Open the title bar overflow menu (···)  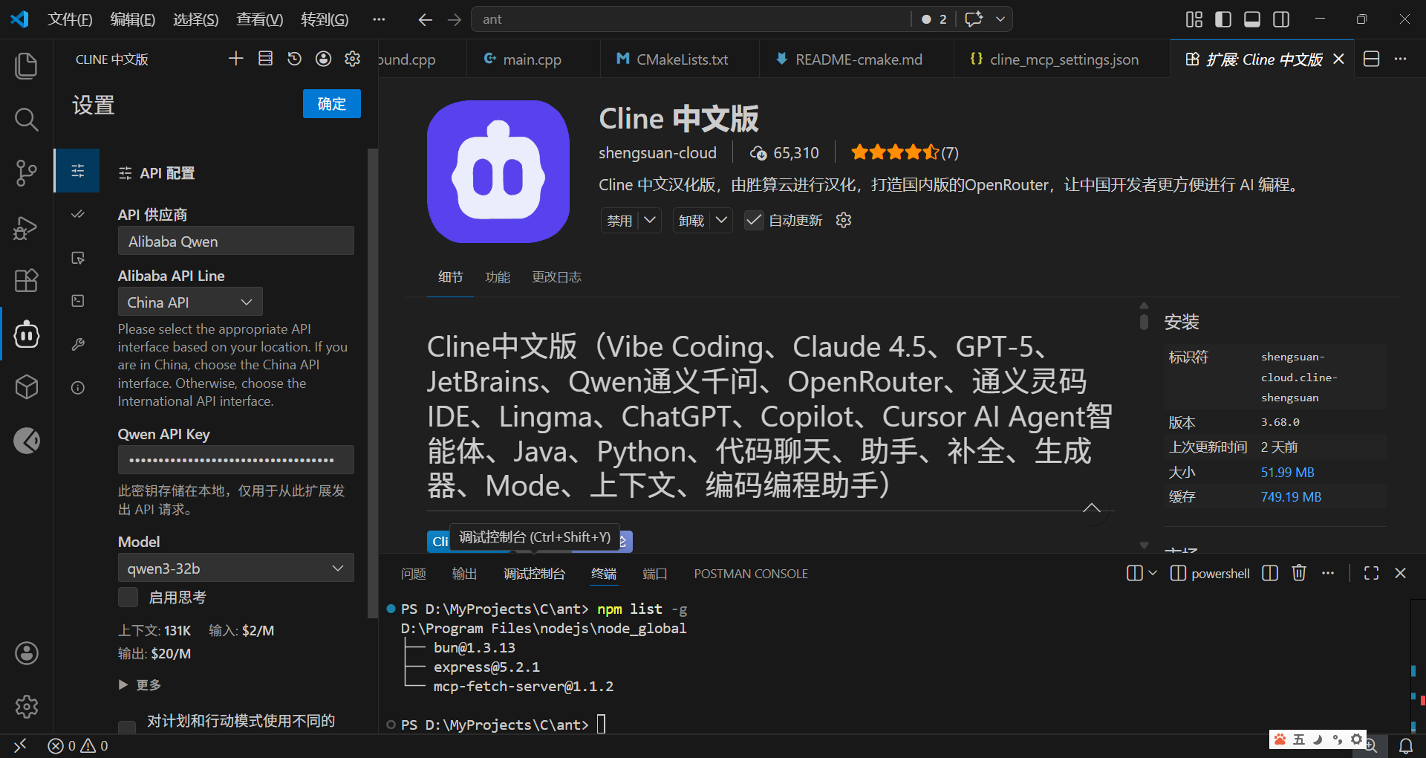379,19
